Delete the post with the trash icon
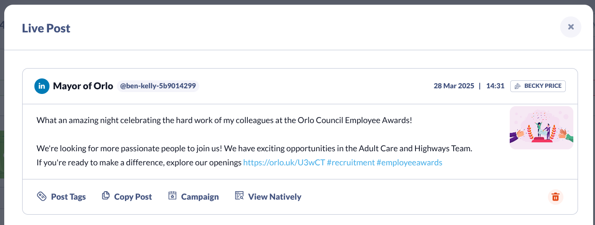Image resolution: width=595 pixels, height=225 pixels. pos(555,197)
